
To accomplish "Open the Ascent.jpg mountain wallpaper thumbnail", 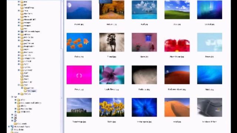I will coord(79,10).
